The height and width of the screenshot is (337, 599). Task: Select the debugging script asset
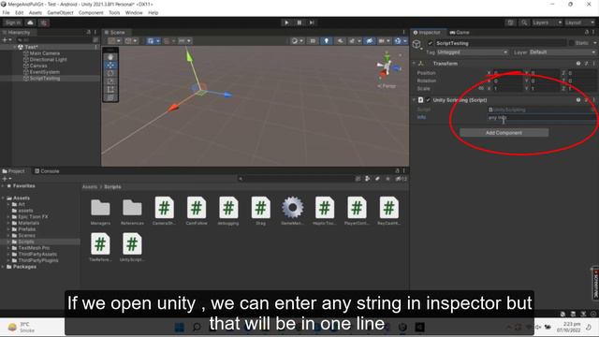click(228, 211)
